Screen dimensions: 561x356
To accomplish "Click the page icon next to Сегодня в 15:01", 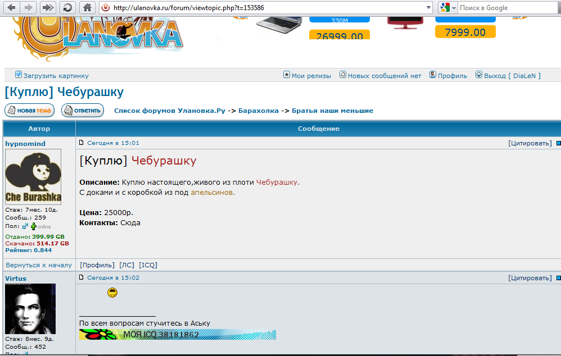I will tap(80, 143).
